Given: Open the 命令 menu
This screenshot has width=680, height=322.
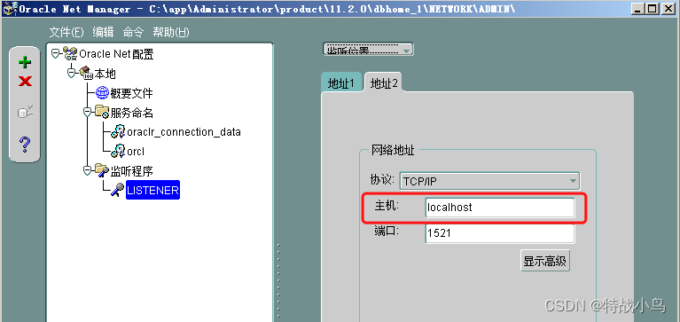Looking at the screenshot, I should point(133,32).
